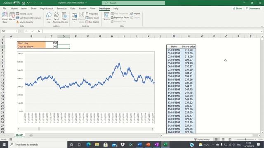Image resolution: width=264 pixels, height=148 pixels.
Task: Click the zoom slider handle
Action: click(245, 139)
